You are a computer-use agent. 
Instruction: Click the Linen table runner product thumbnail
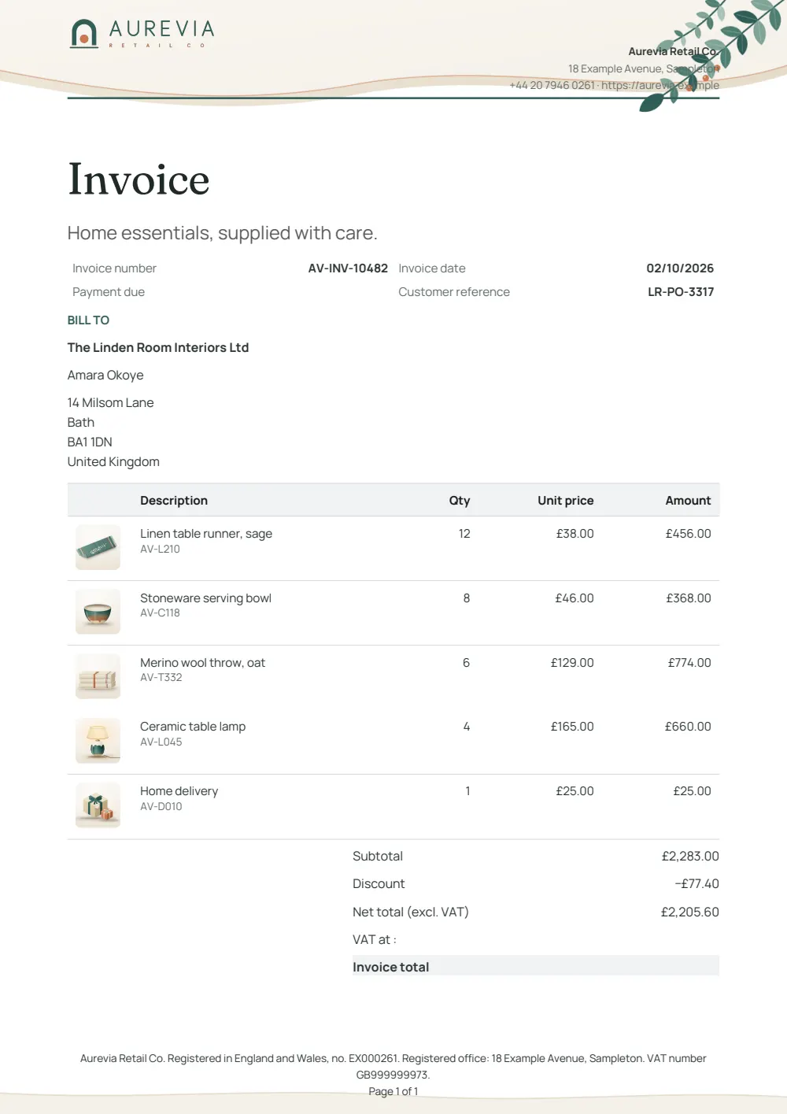tap(98, 547)
